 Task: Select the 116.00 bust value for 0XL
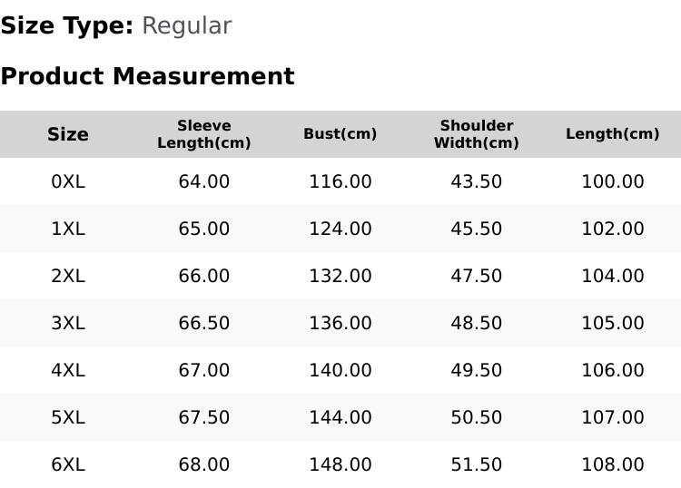340,181
